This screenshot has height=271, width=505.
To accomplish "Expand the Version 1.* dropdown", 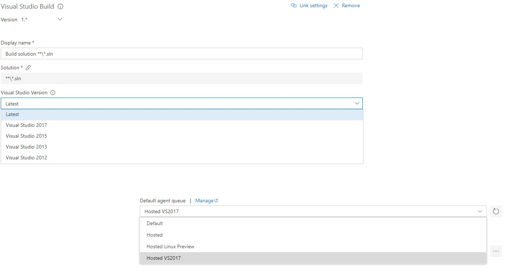I will coord(60,20).
